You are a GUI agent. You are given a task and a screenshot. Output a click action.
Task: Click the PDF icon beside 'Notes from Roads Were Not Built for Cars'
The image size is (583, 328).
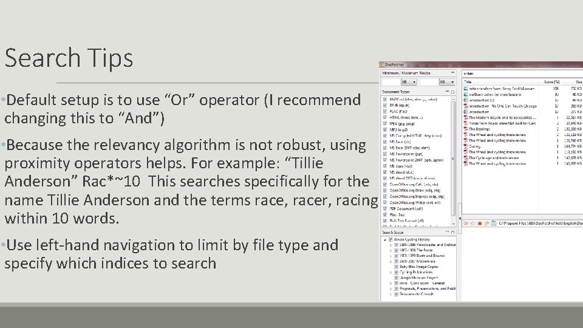click(466, 123)
